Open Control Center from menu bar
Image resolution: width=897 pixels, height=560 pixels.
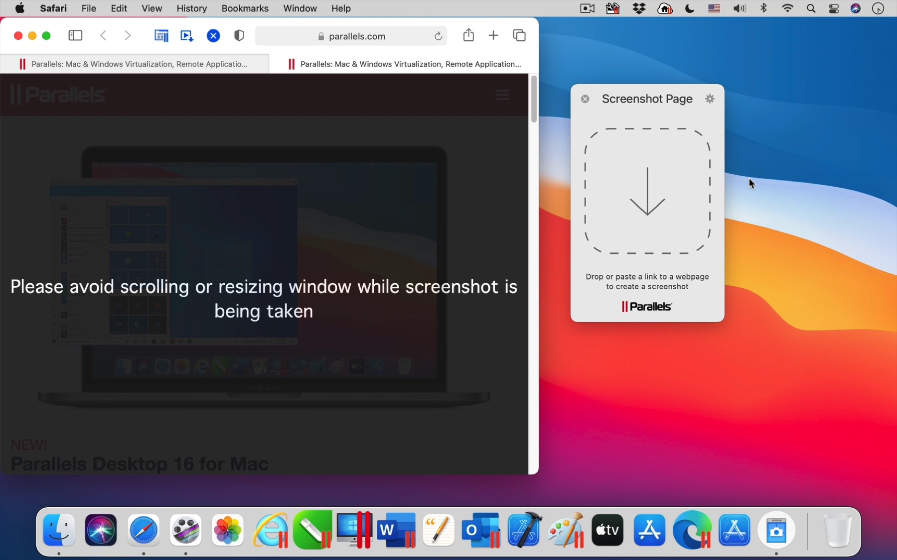click(x=834, y=8)
